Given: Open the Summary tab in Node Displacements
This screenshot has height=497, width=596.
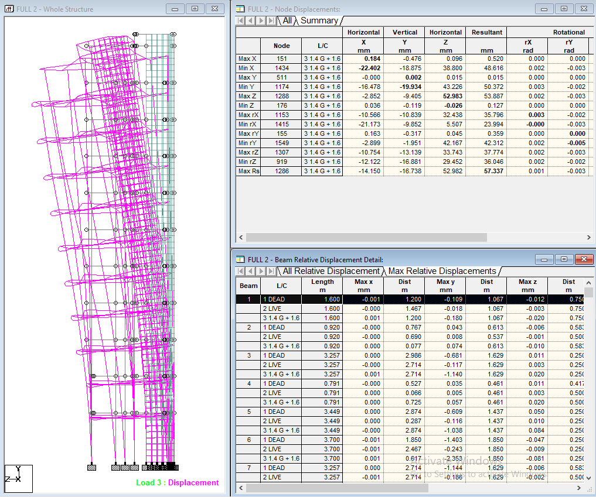Looking at the screenshot, I should click(319, 20).
